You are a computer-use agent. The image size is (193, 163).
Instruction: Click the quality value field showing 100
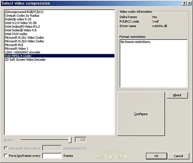pyautogui.click(x=81, y=140)
